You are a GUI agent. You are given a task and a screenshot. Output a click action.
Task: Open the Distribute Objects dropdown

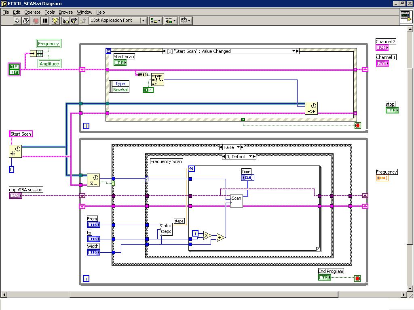coord(170,21)
